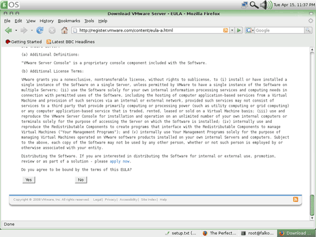Click Yes to accept the EULA
Viewport: 316px width, 237px height.
[29, 180]
